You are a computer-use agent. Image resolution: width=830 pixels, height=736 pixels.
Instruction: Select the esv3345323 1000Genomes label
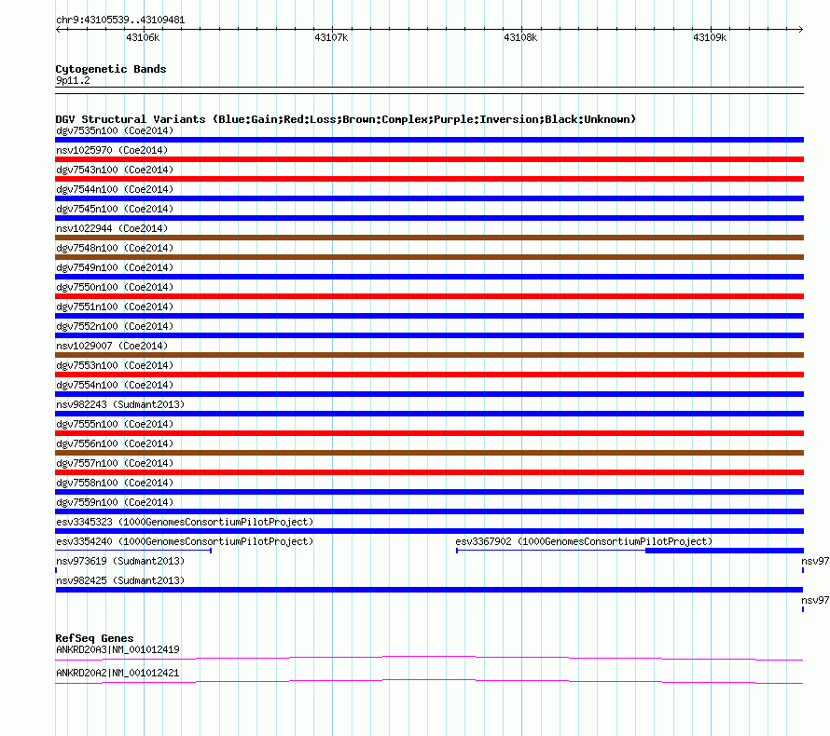(185, 522)
